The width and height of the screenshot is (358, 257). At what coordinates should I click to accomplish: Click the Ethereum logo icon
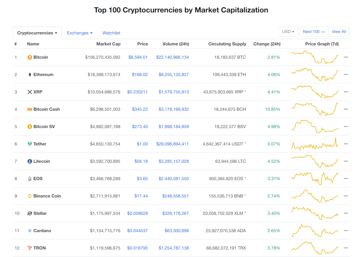(30, 75)
